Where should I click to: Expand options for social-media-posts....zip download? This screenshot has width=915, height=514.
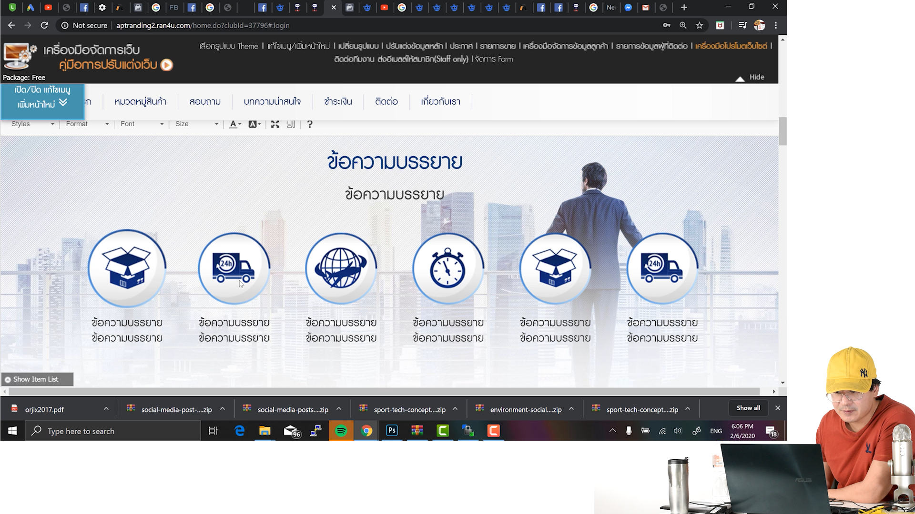[x=339, y=409]
